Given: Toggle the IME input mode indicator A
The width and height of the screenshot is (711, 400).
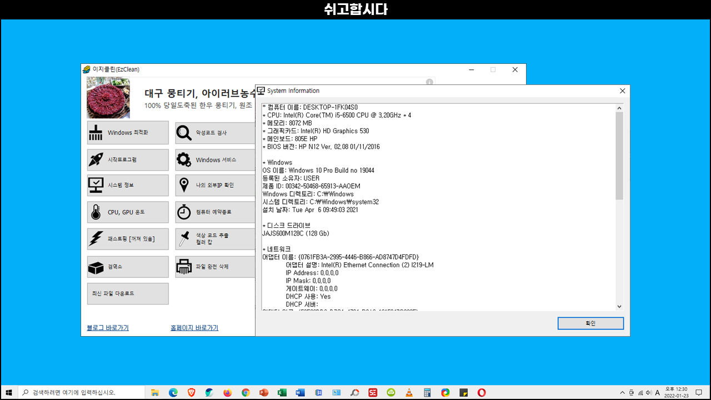Looking at the screenshot, I should [658, 392].
